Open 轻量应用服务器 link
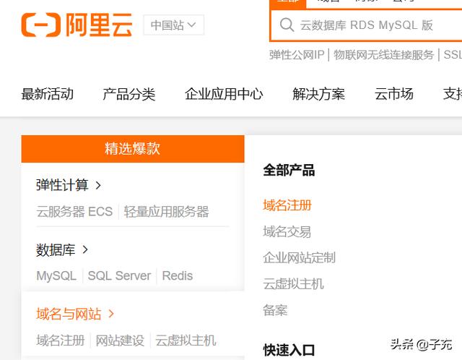The height and width of the screenshot is (360, 462). pyautogui.click(x=166, y=212)
